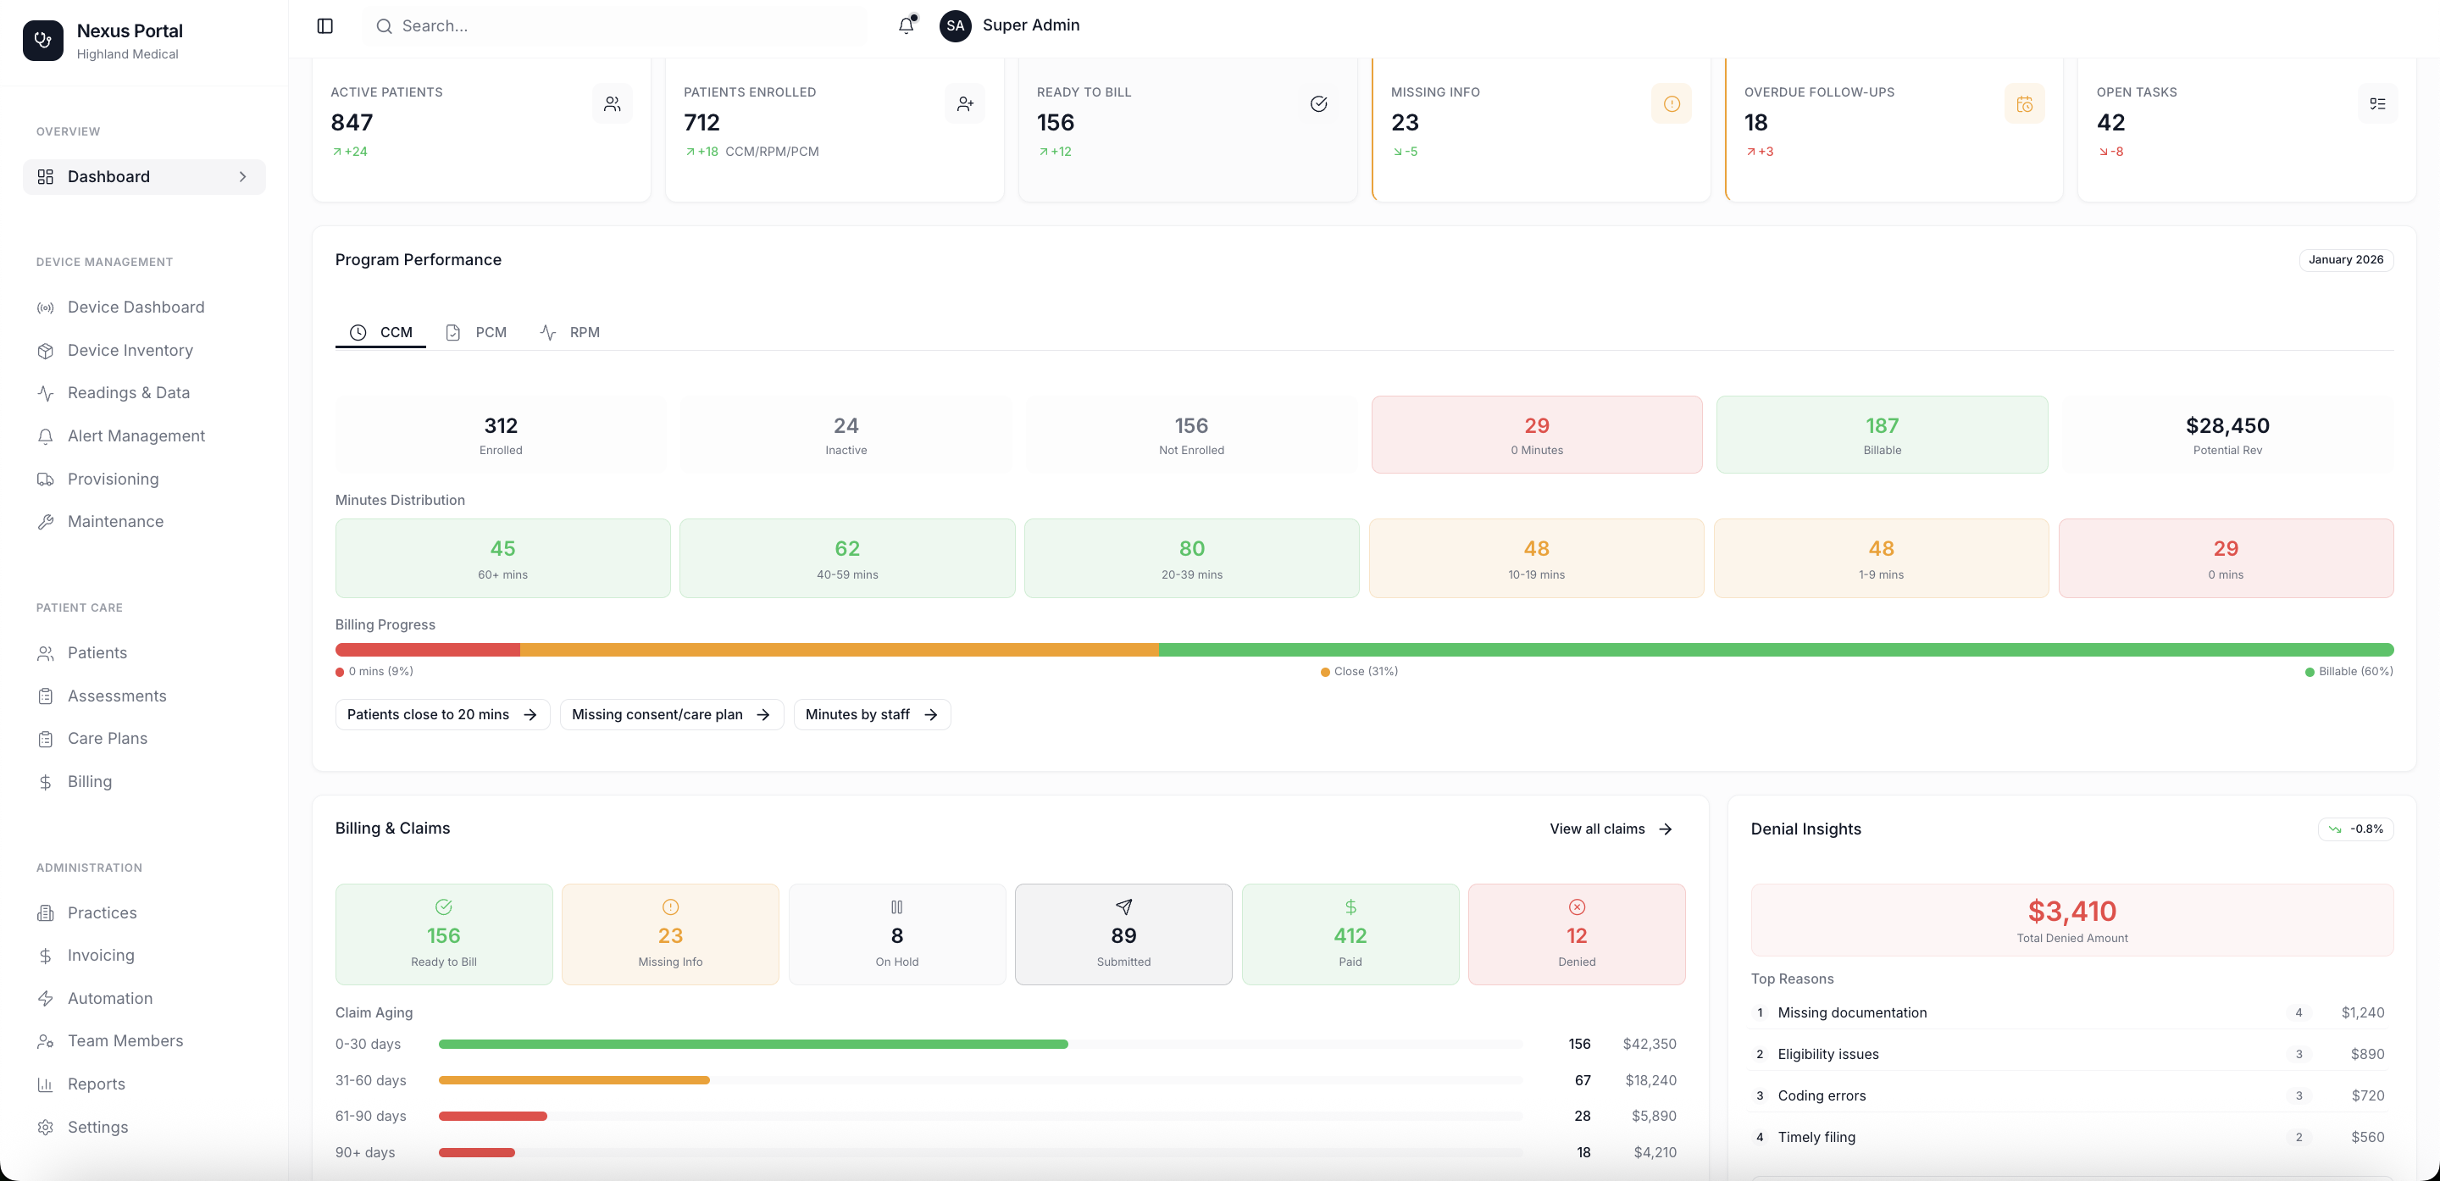Click the calendar icon on Overdue Follow-ups card
This screenshot has width=2440, height=1181.
[2025, 103]
